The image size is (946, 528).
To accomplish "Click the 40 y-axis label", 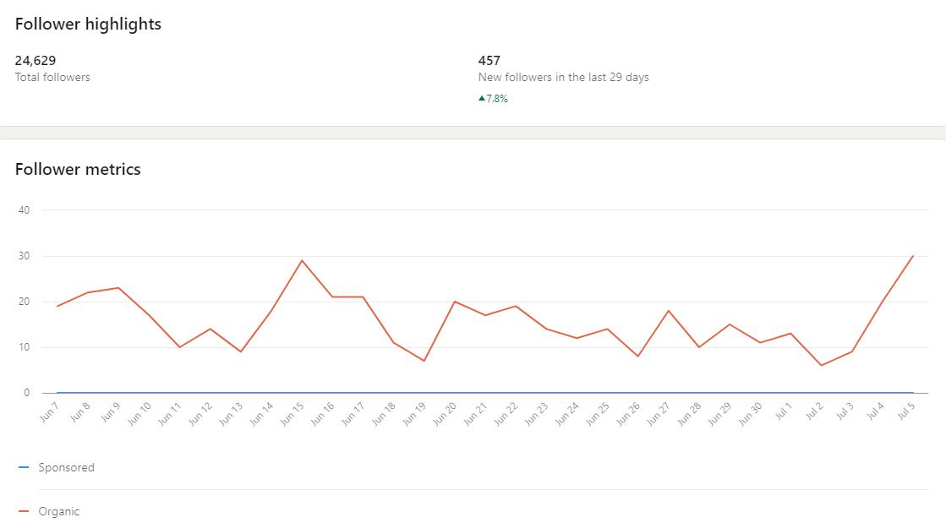I will pyautogui.click(x=24, y=210).
